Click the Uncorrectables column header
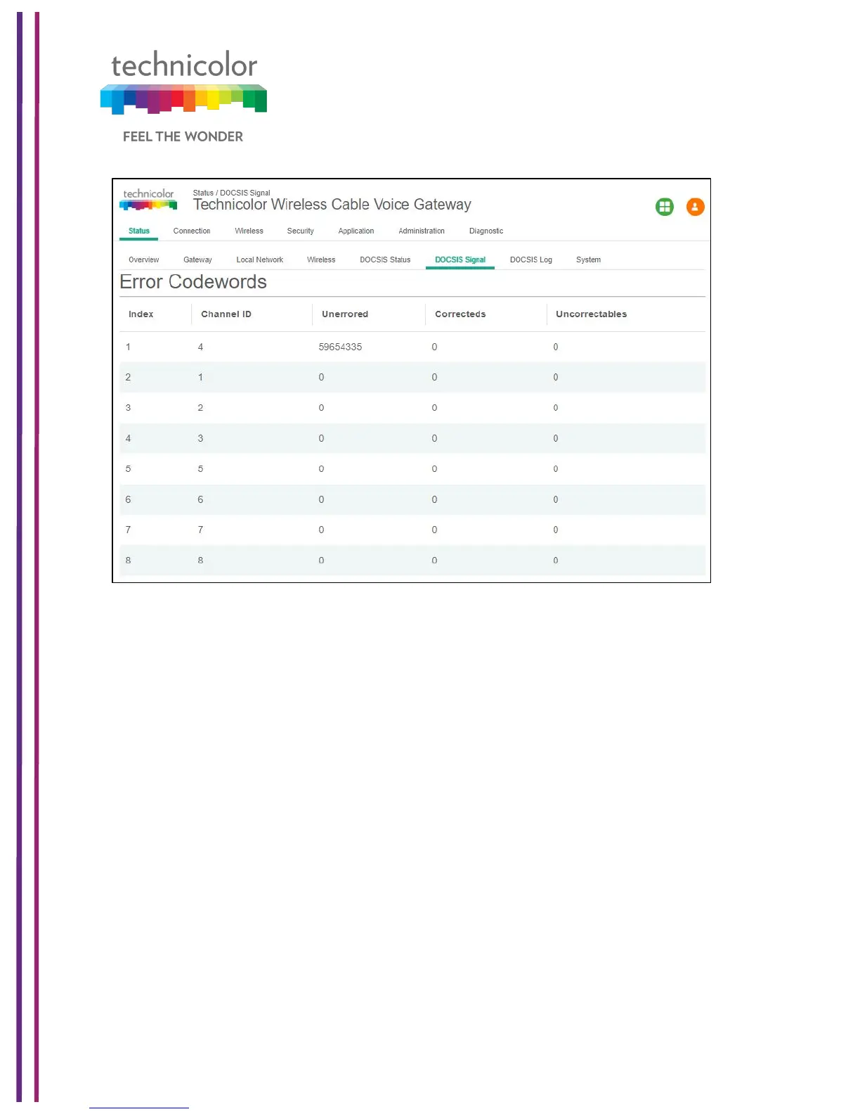Viewport: 860px width, 1114px height. (x=591, y=314)
